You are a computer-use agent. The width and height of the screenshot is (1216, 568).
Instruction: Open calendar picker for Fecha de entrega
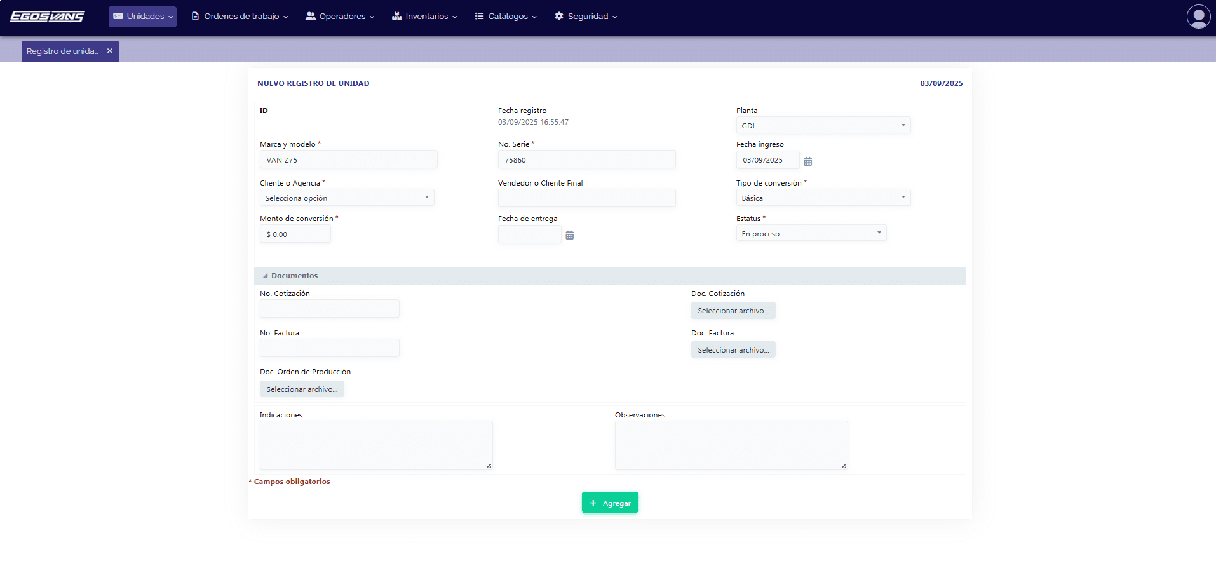point(569,235)
